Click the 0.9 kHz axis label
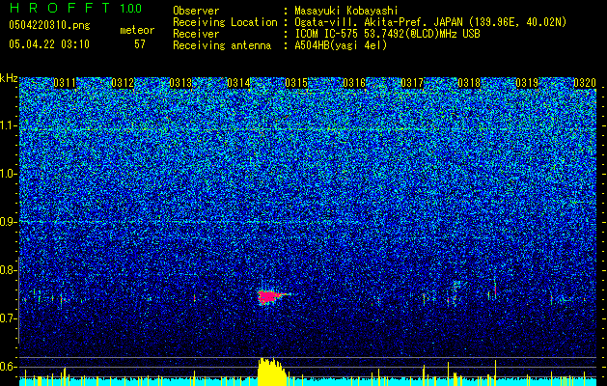This screenshot has height=386, width=607. click(x=9, y=222)
